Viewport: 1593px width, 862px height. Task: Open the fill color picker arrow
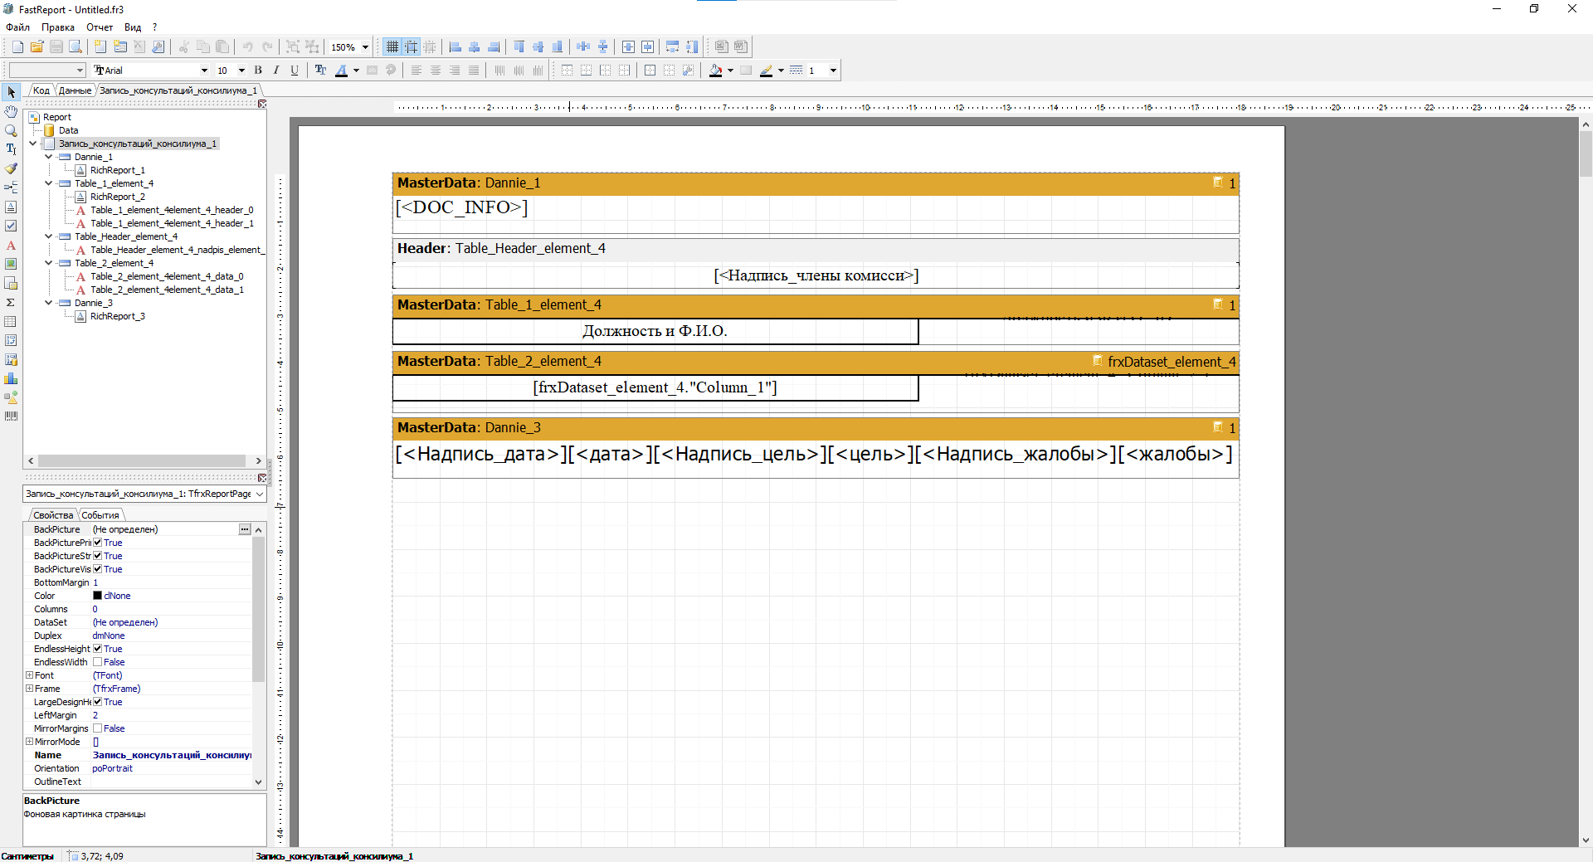point(730,71)
